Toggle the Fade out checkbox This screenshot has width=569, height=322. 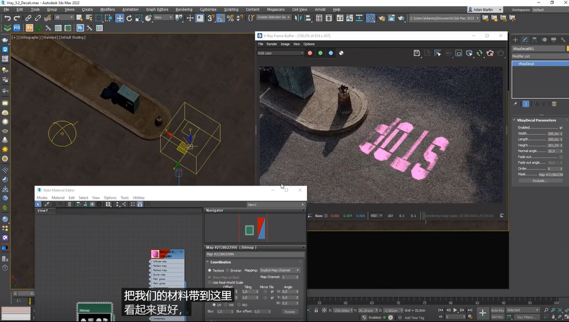[x=561, y=157]
